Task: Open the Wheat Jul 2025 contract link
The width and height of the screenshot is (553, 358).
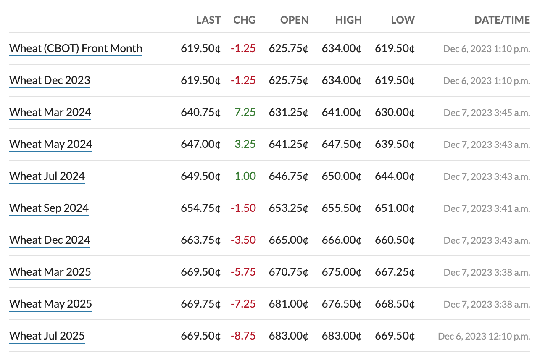Action: tap(47, 336)
